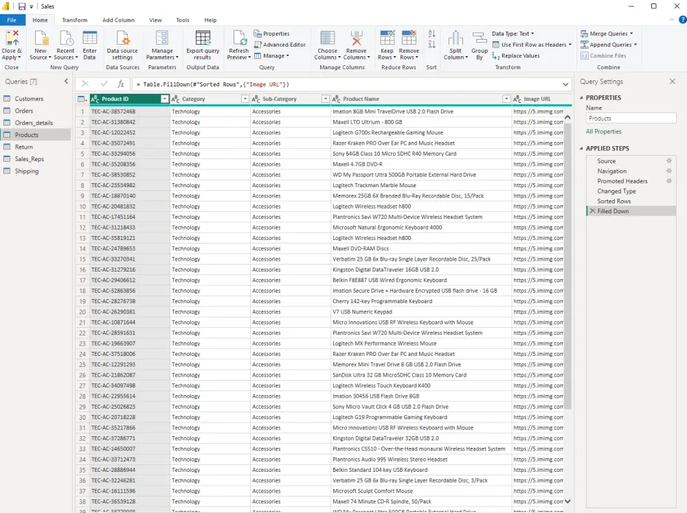Open the File menu
The width and height of the screenshot is (687, 513).
(12, 20)
